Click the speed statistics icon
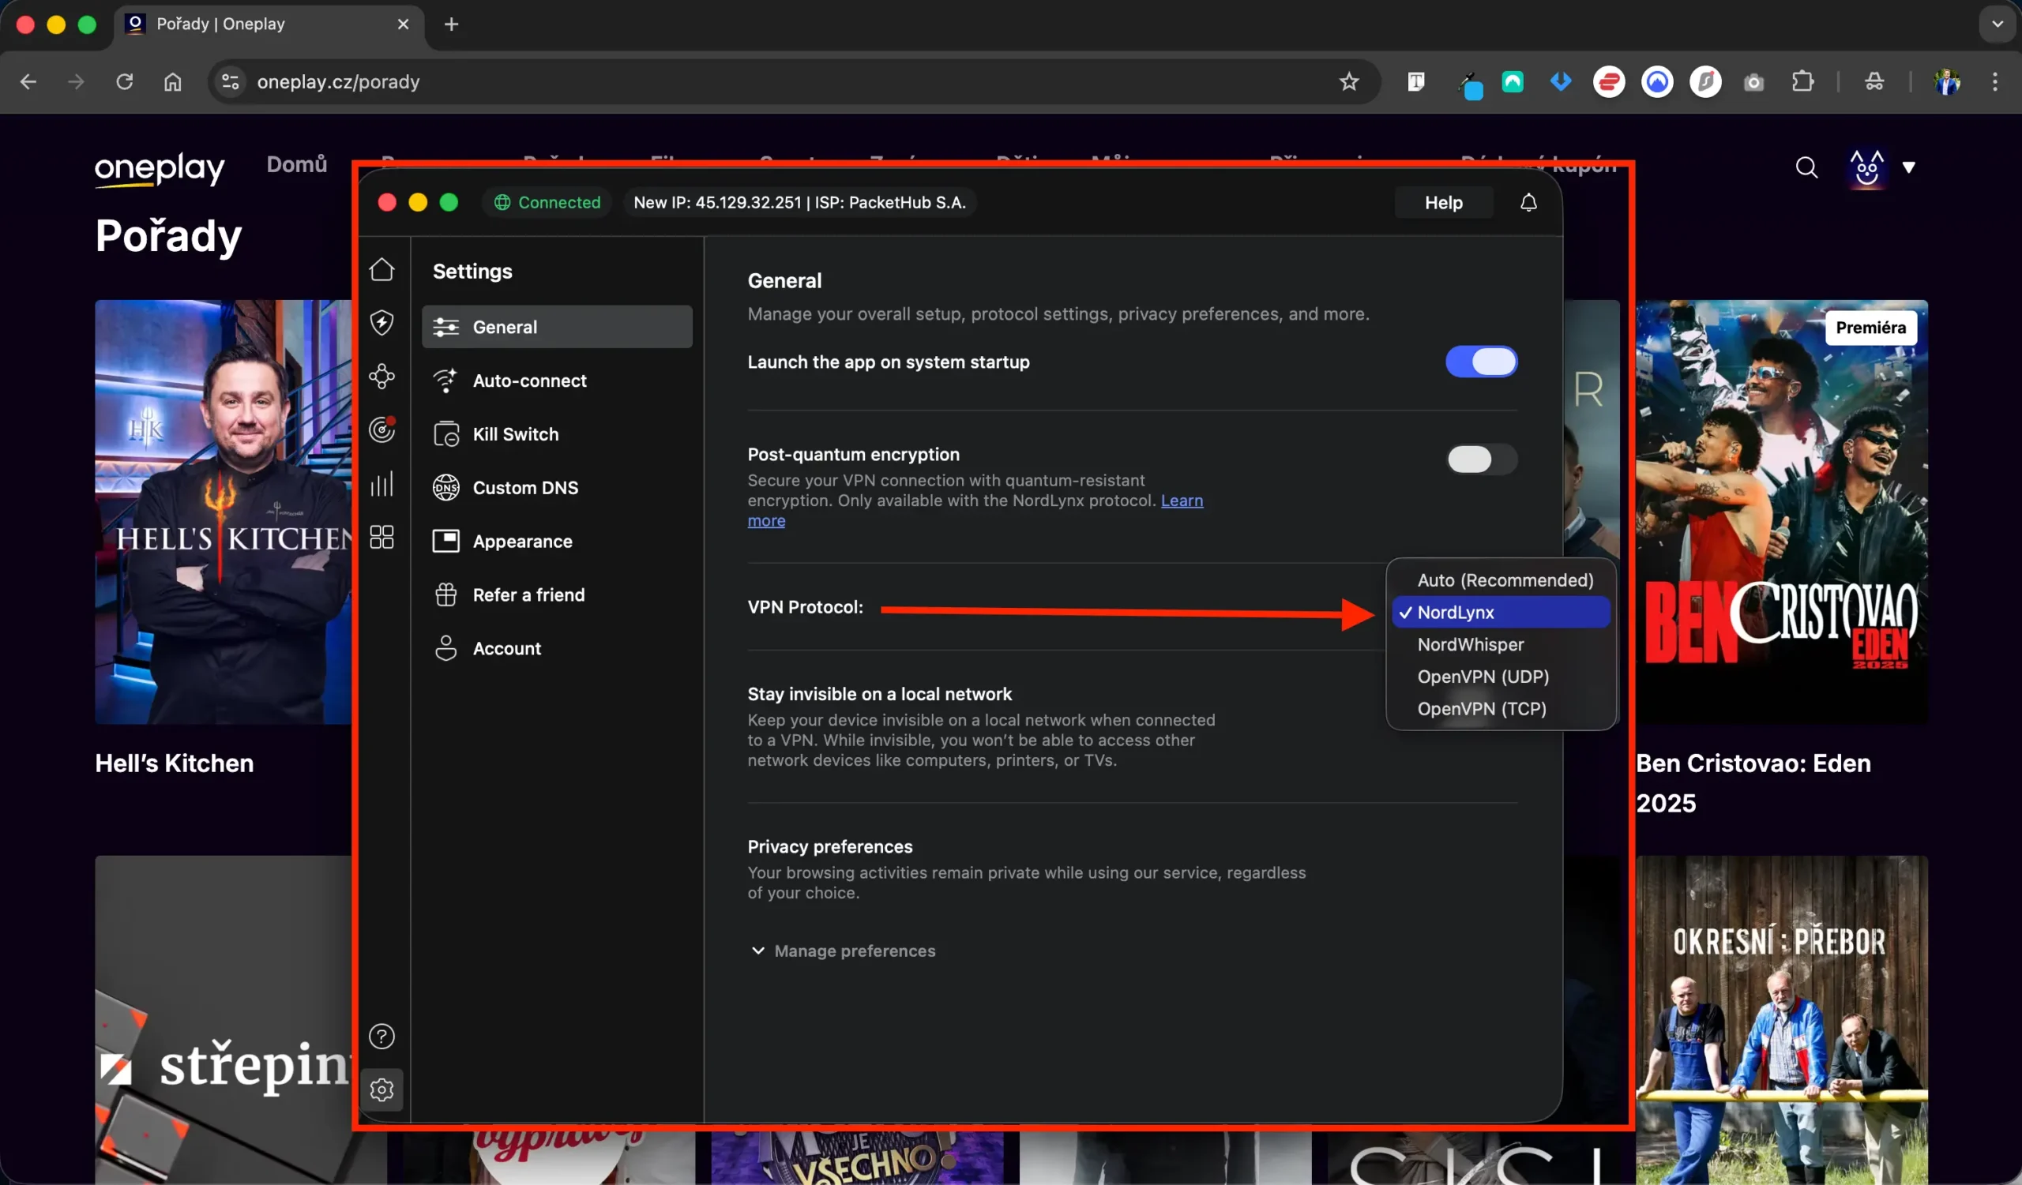The width and height of the screenshot is (2022, 1185). [382, 483]
